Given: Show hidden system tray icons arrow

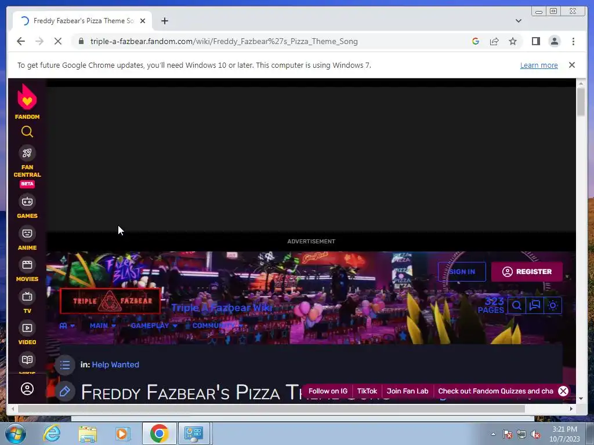Looking at the screenshot, I should [x=493, y=434].
